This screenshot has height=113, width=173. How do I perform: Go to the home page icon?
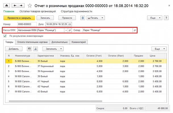[7, 6]
